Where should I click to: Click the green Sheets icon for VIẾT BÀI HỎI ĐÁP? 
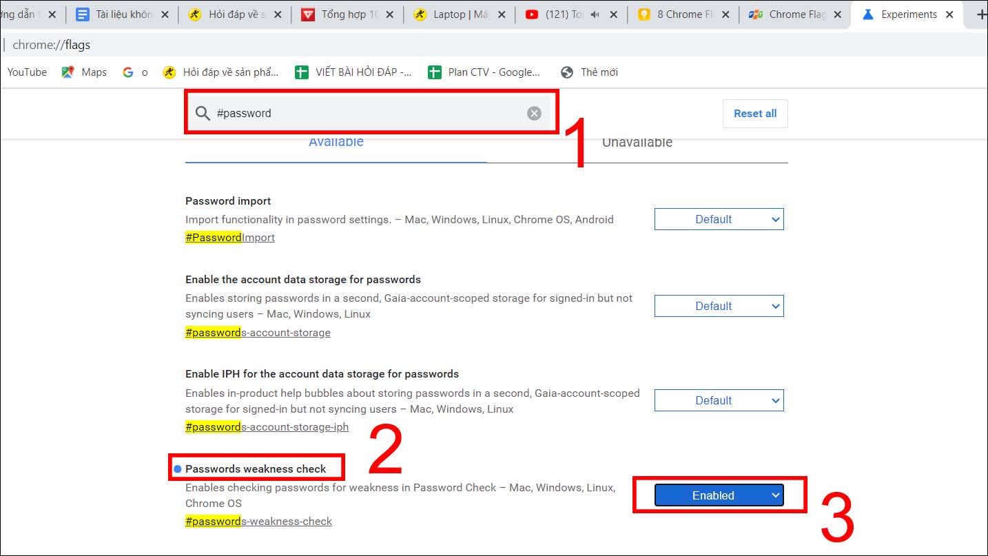pyautogui.click(x=301, y=72)
